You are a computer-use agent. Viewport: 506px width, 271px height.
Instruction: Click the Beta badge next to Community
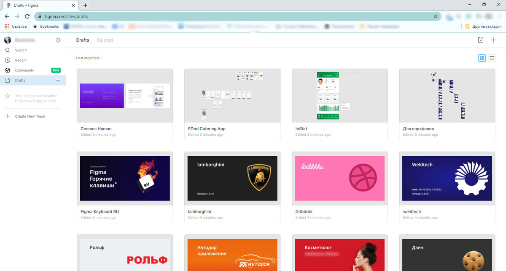point(56,70)
